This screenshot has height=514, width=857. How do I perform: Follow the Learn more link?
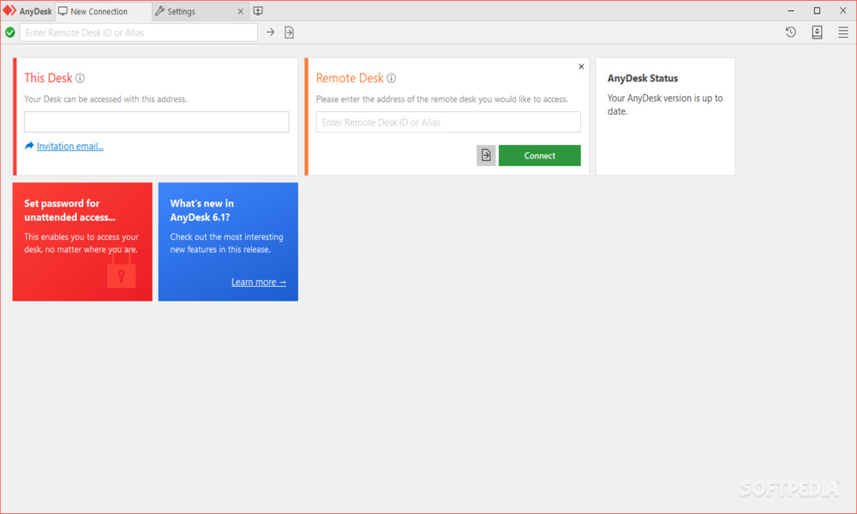click(259, 282)
